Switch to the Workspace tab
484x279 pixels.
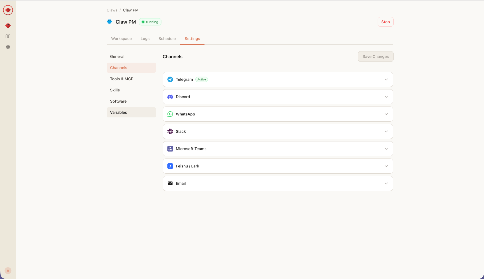[121, 39]
